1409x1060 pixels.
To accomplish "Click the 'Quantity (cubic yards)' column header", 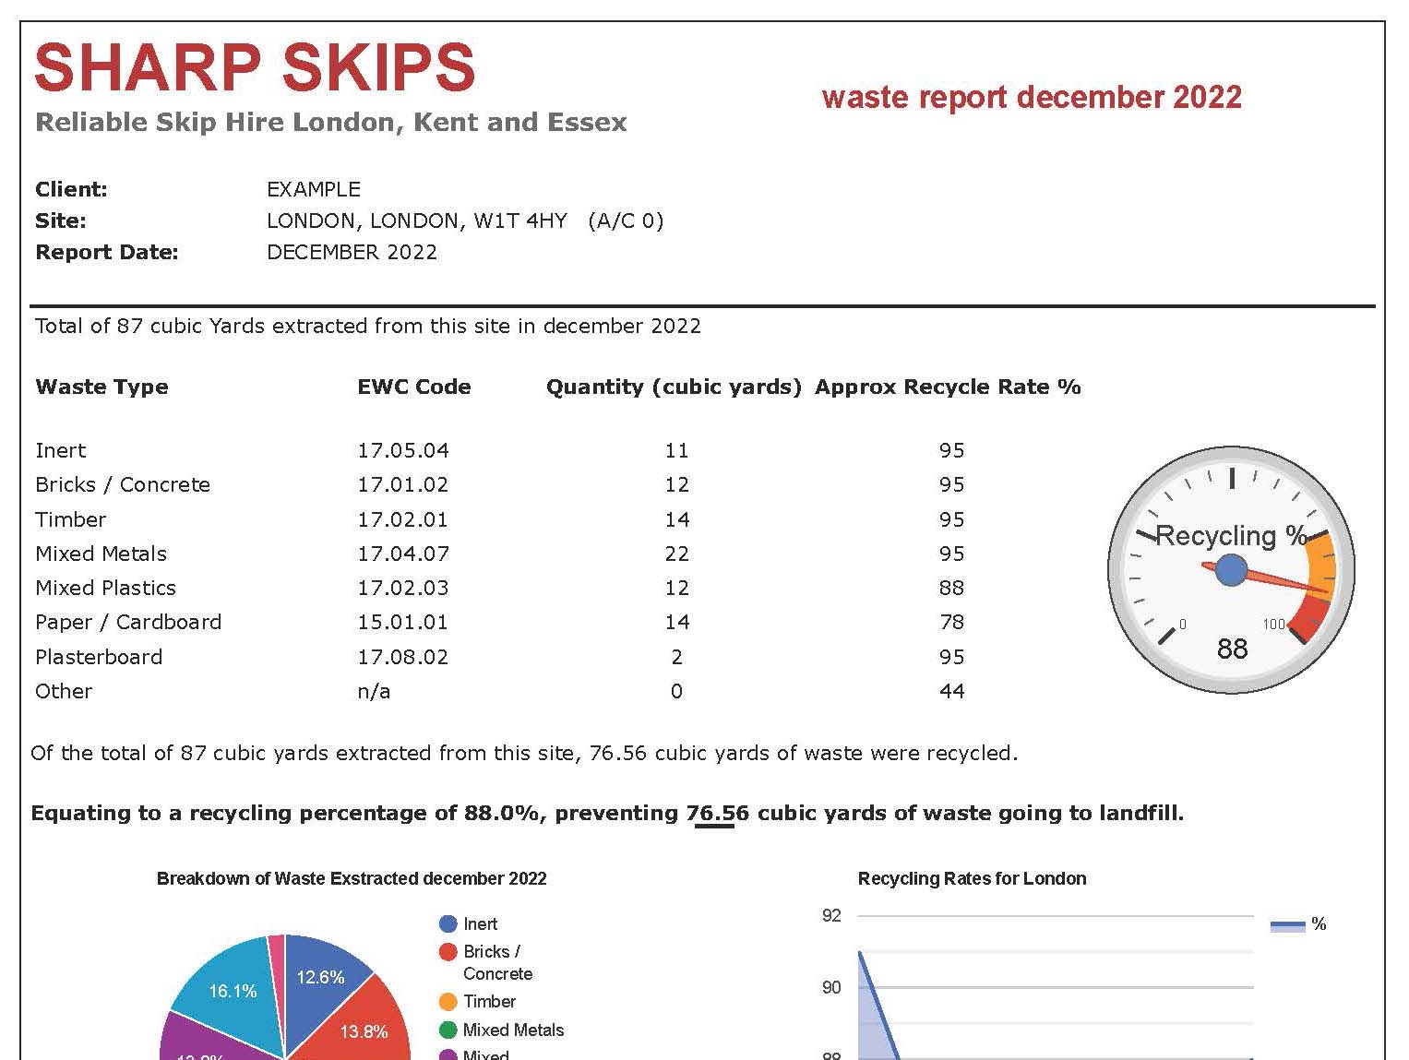I will (674, 387).
